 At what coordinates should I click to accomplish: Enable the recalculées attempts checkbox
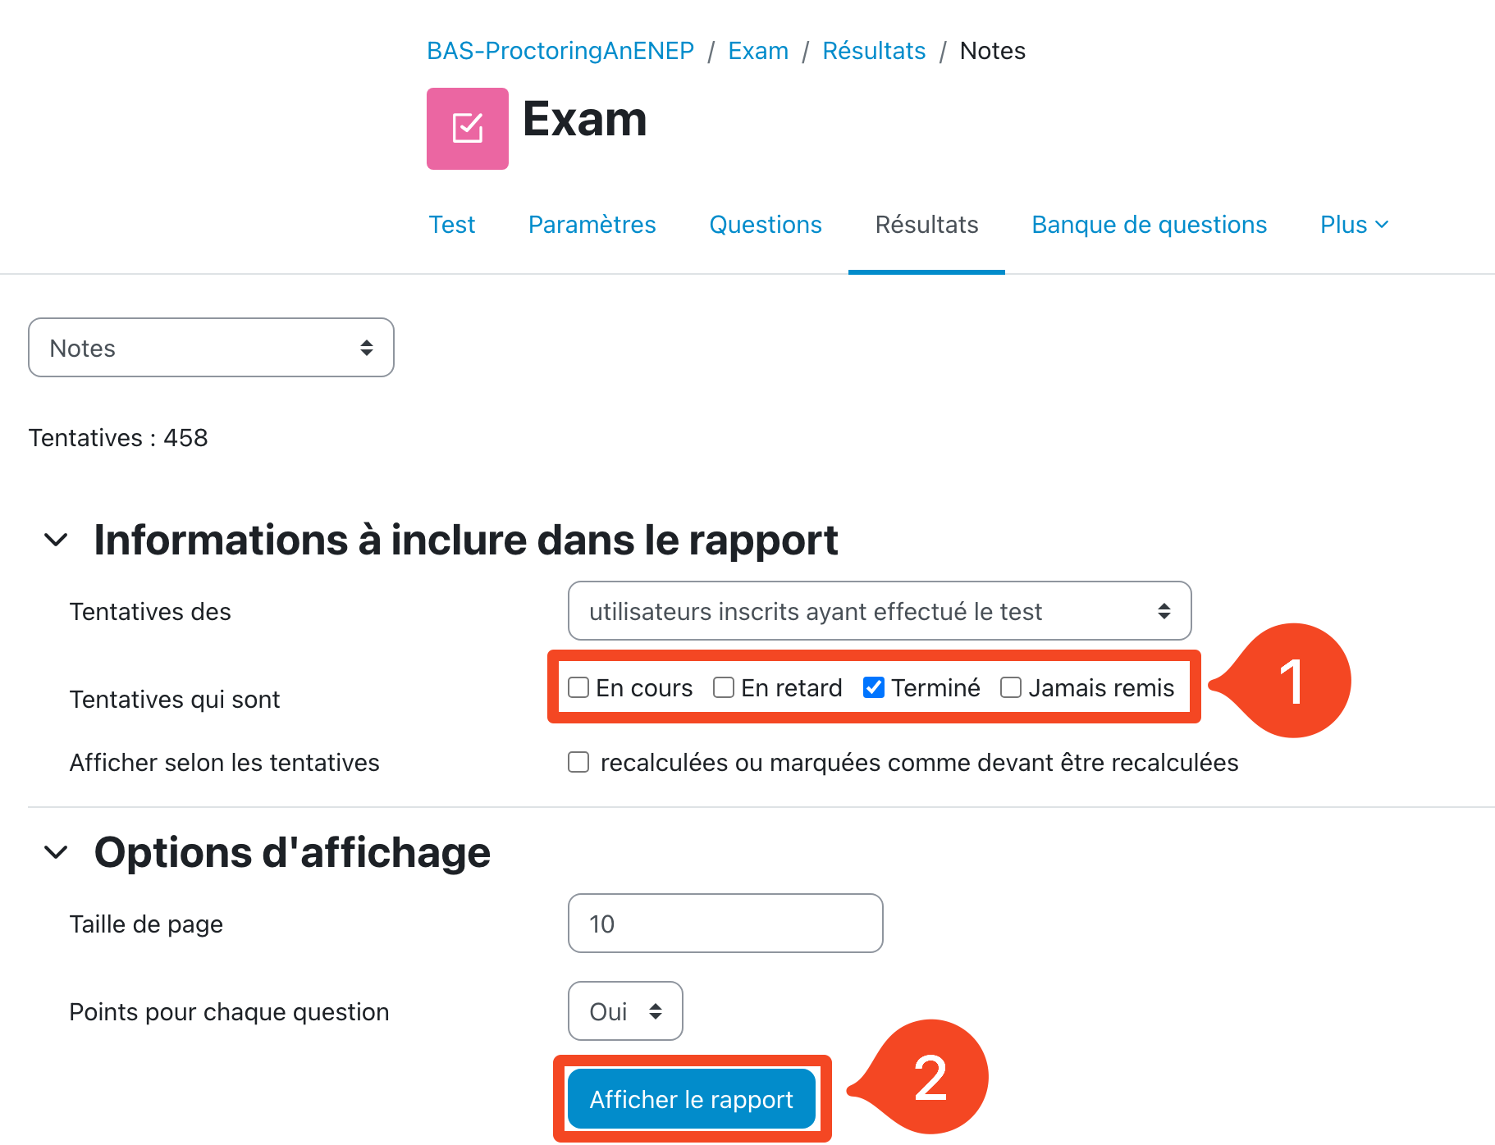point(578,763)
